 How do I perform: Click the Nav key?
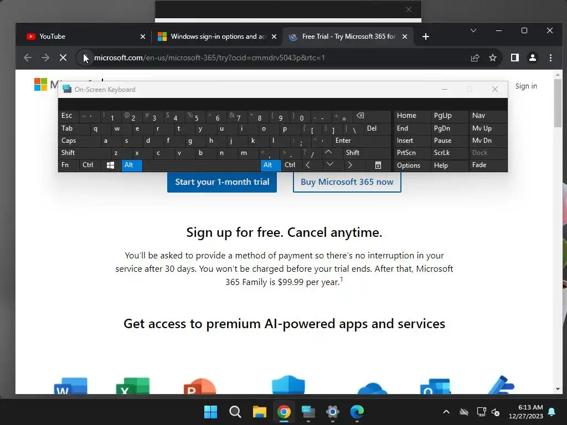[488, 116]
